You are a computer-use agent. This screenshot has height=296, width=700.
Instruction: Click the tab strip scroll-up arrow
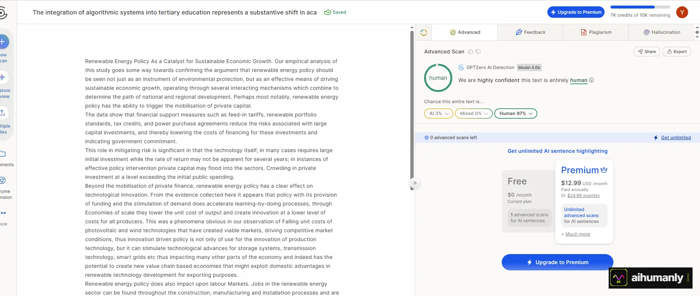697,27
